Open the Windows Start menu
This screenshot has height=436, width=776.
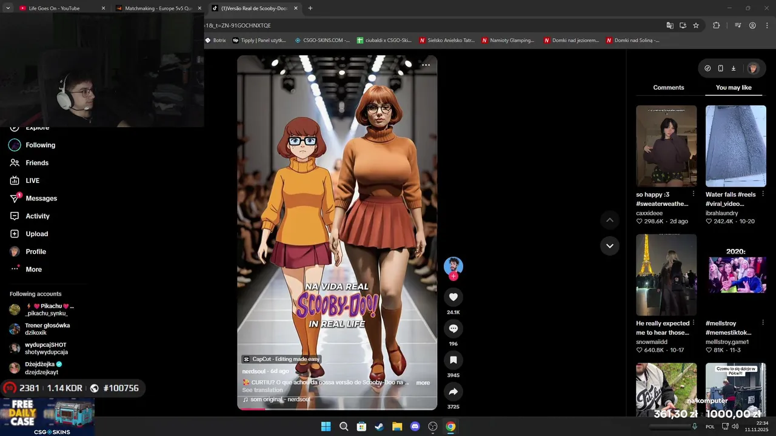[x=326, y=426]
